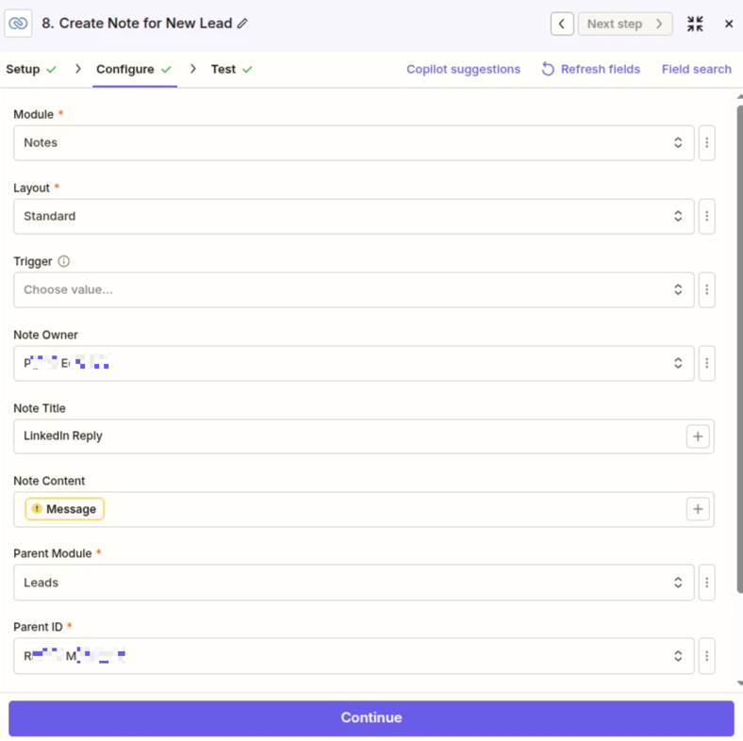Open the Trigger Choose value dropdown
743x741 pixels.
pyautogui.click(x=354, y=290)
